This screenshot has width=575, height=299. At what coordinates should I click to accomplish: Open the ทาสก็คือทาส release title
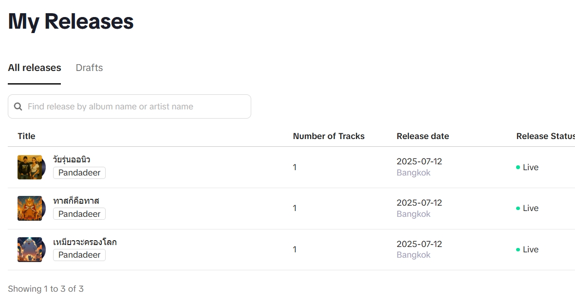[76, 201]
